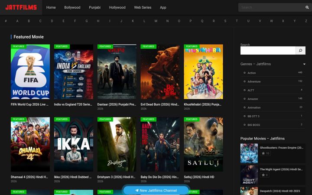Open the Dastaar Punjabi movie poster

point(117,71)
